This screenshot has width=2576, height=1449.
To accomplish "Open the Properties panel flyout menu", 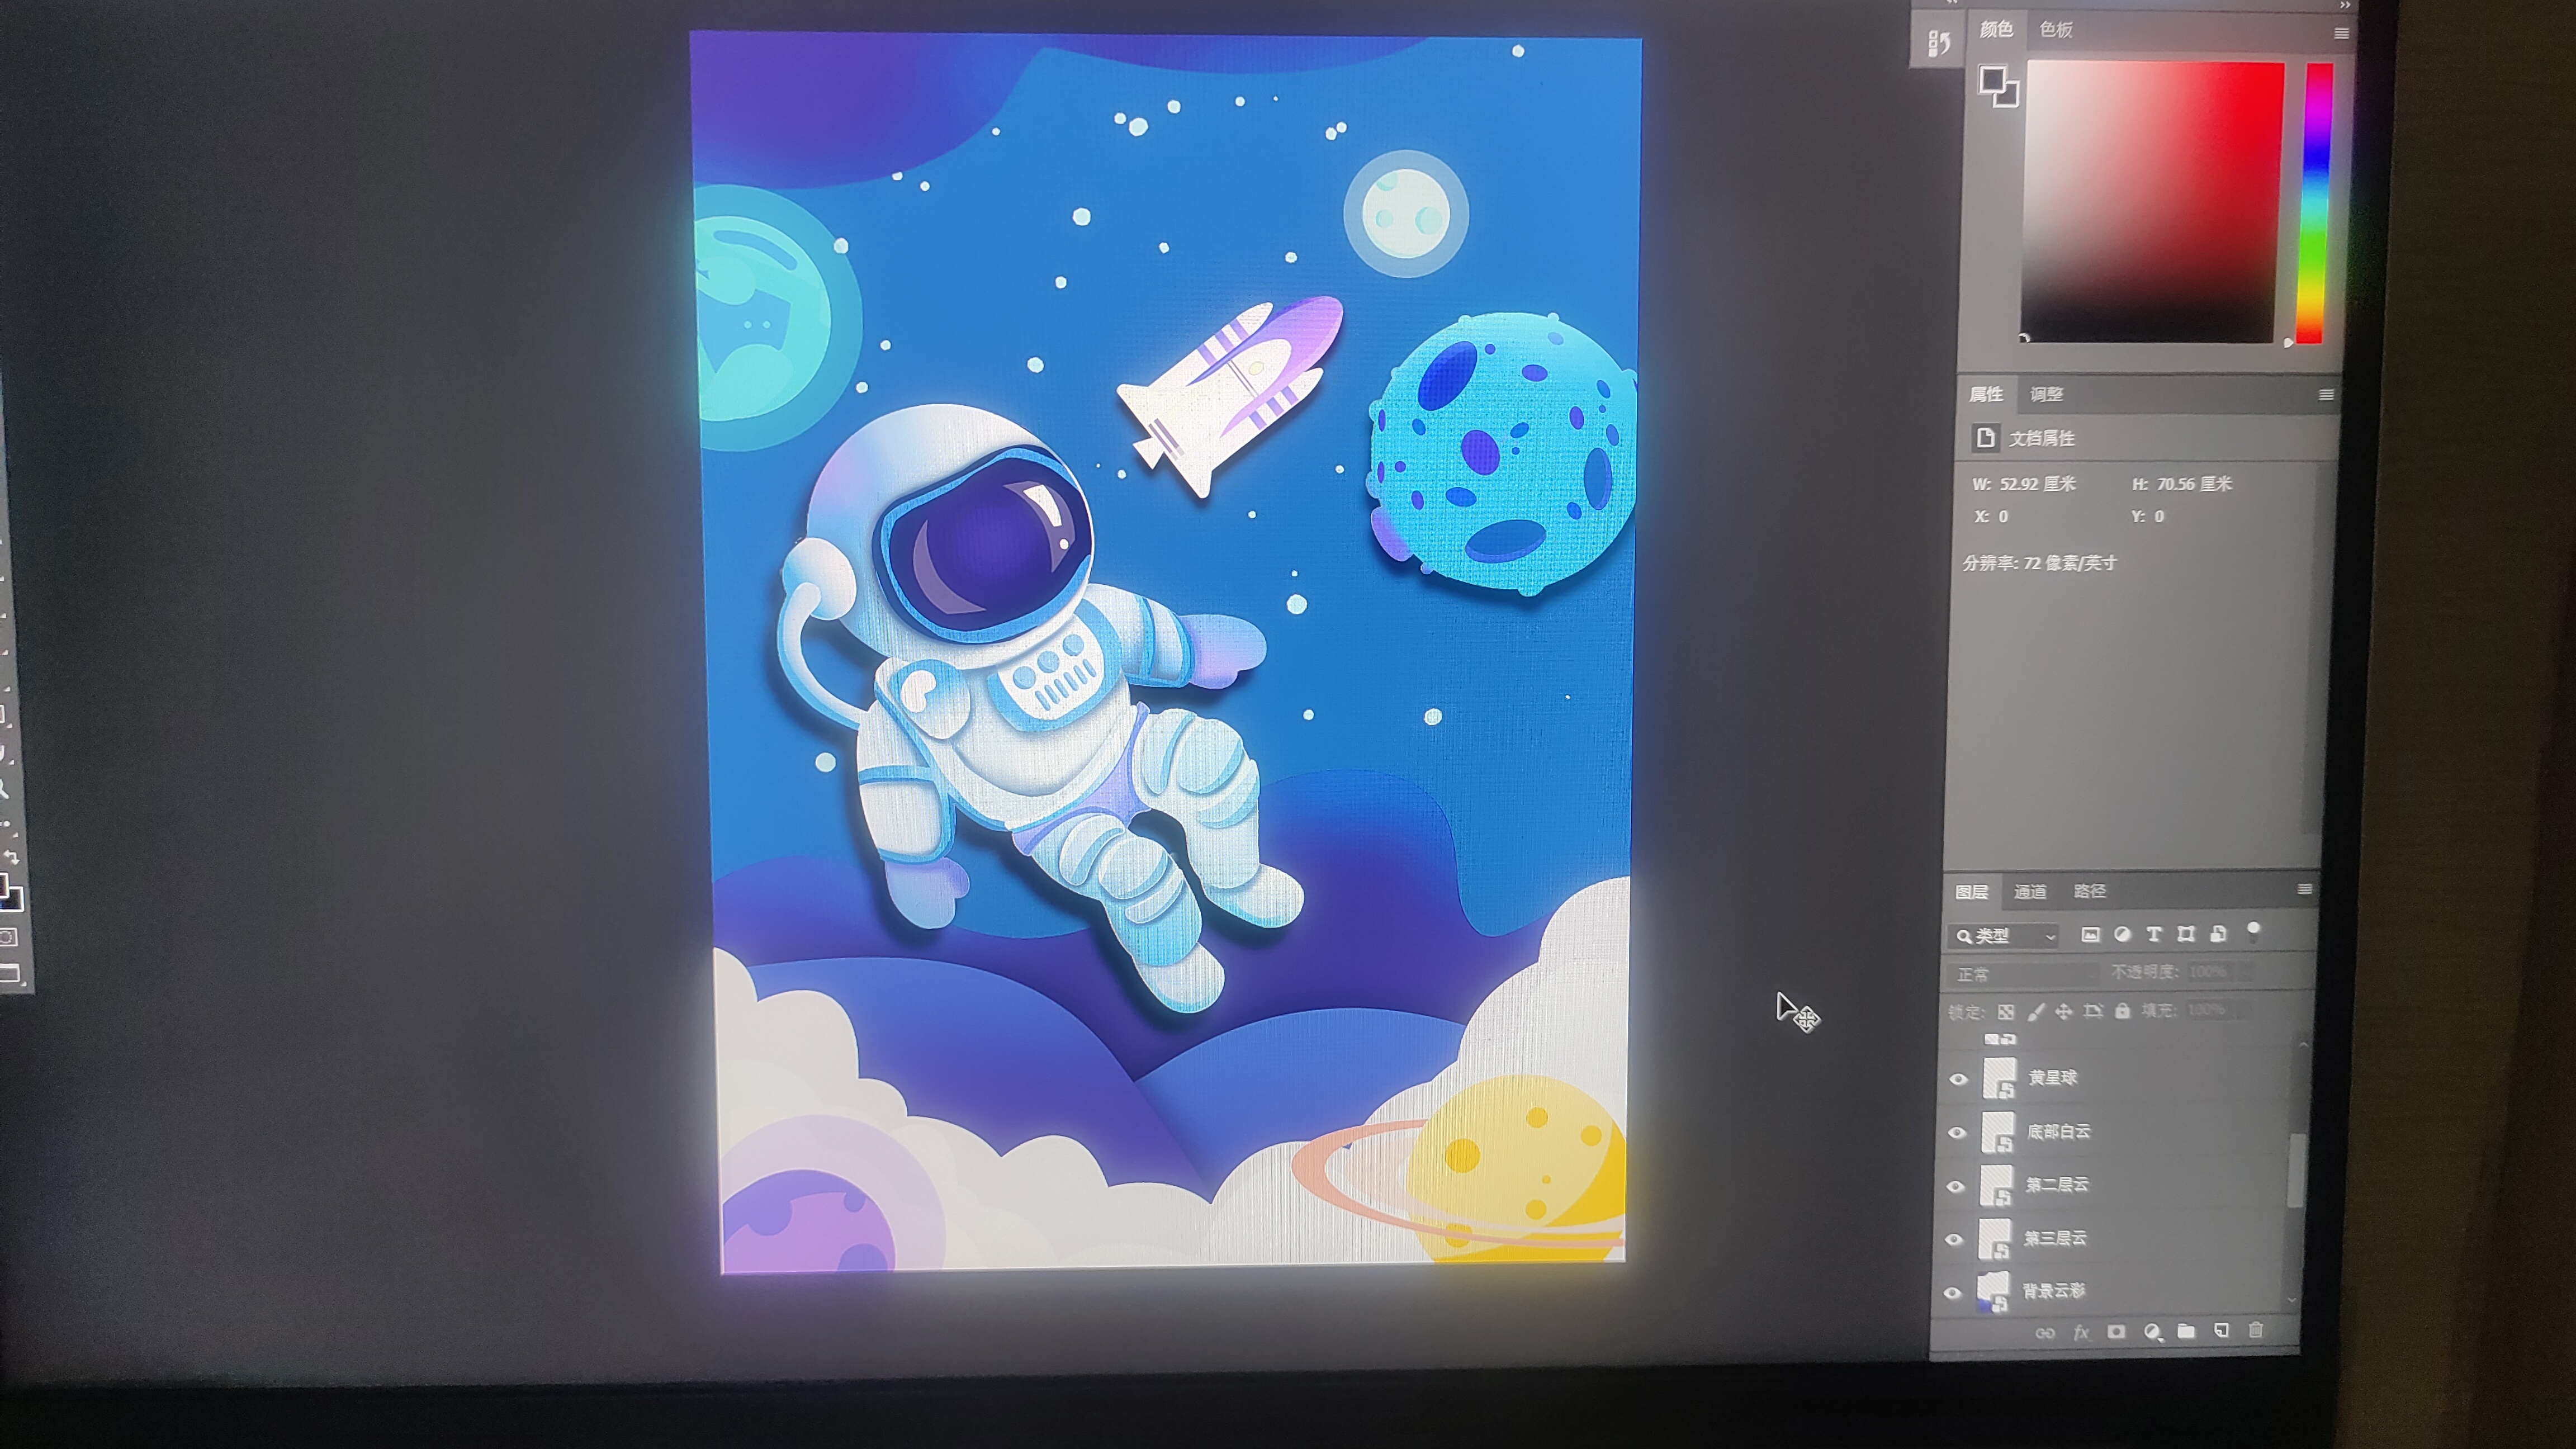I will tap(2326, 395).
